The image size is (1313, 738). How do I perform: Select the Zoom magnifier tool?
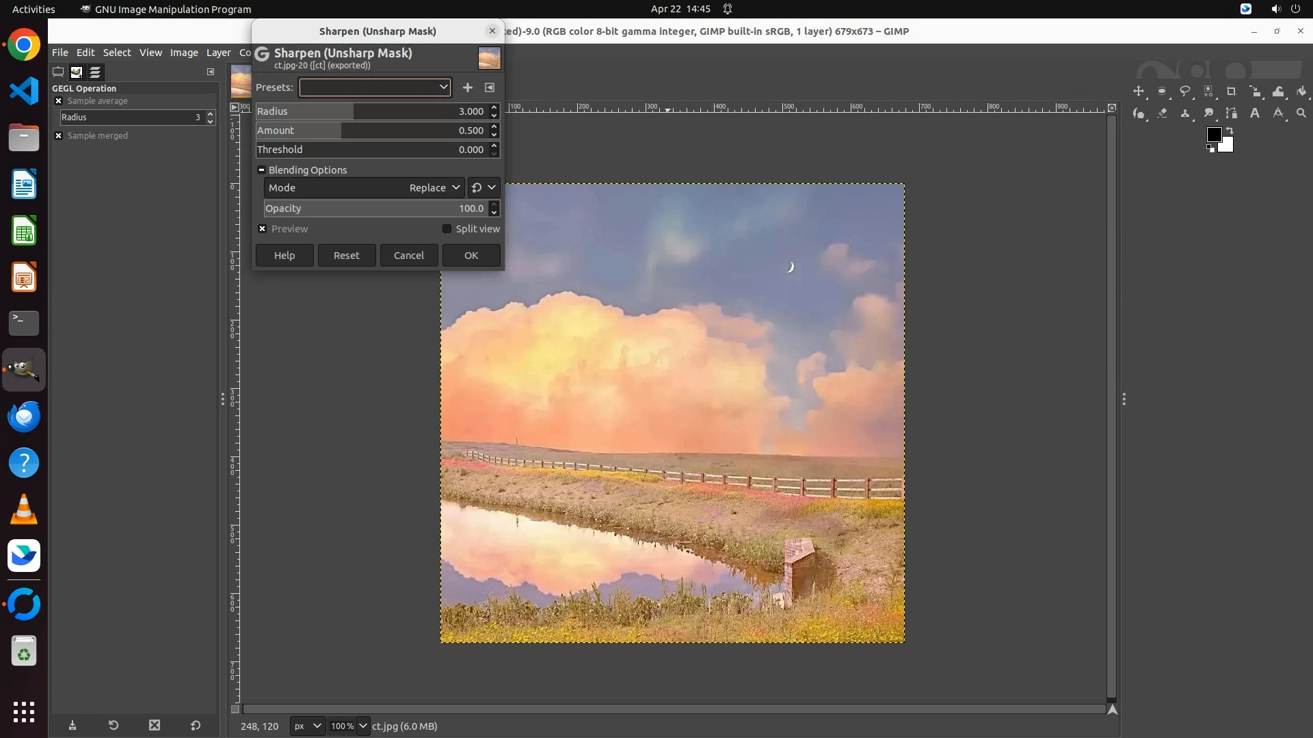pos(1301,113)
